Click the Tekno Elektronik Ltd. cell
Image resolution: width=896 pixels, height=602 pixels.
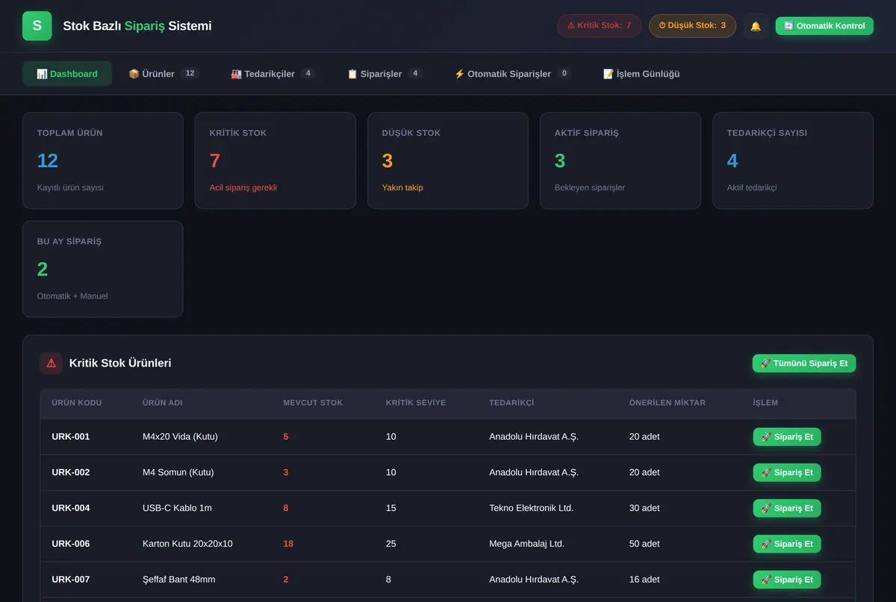point(531,509)
